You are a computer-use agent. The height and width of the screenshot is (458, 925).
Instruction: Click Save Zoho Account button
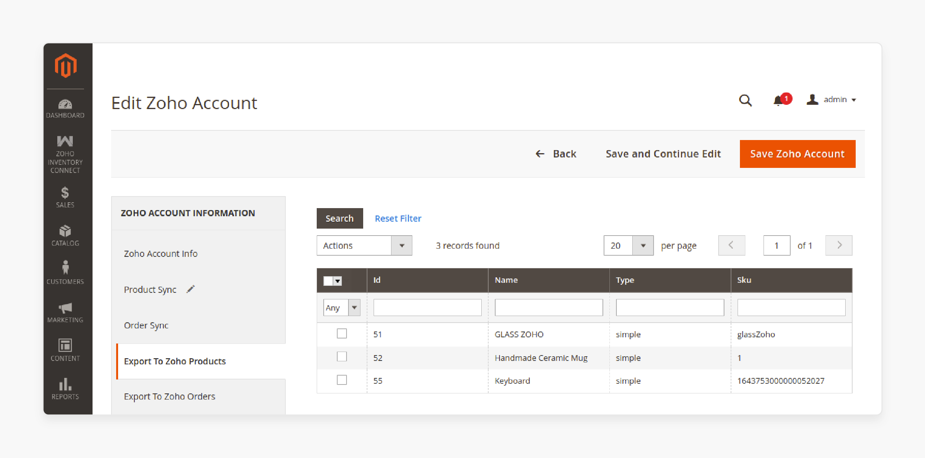798,154
